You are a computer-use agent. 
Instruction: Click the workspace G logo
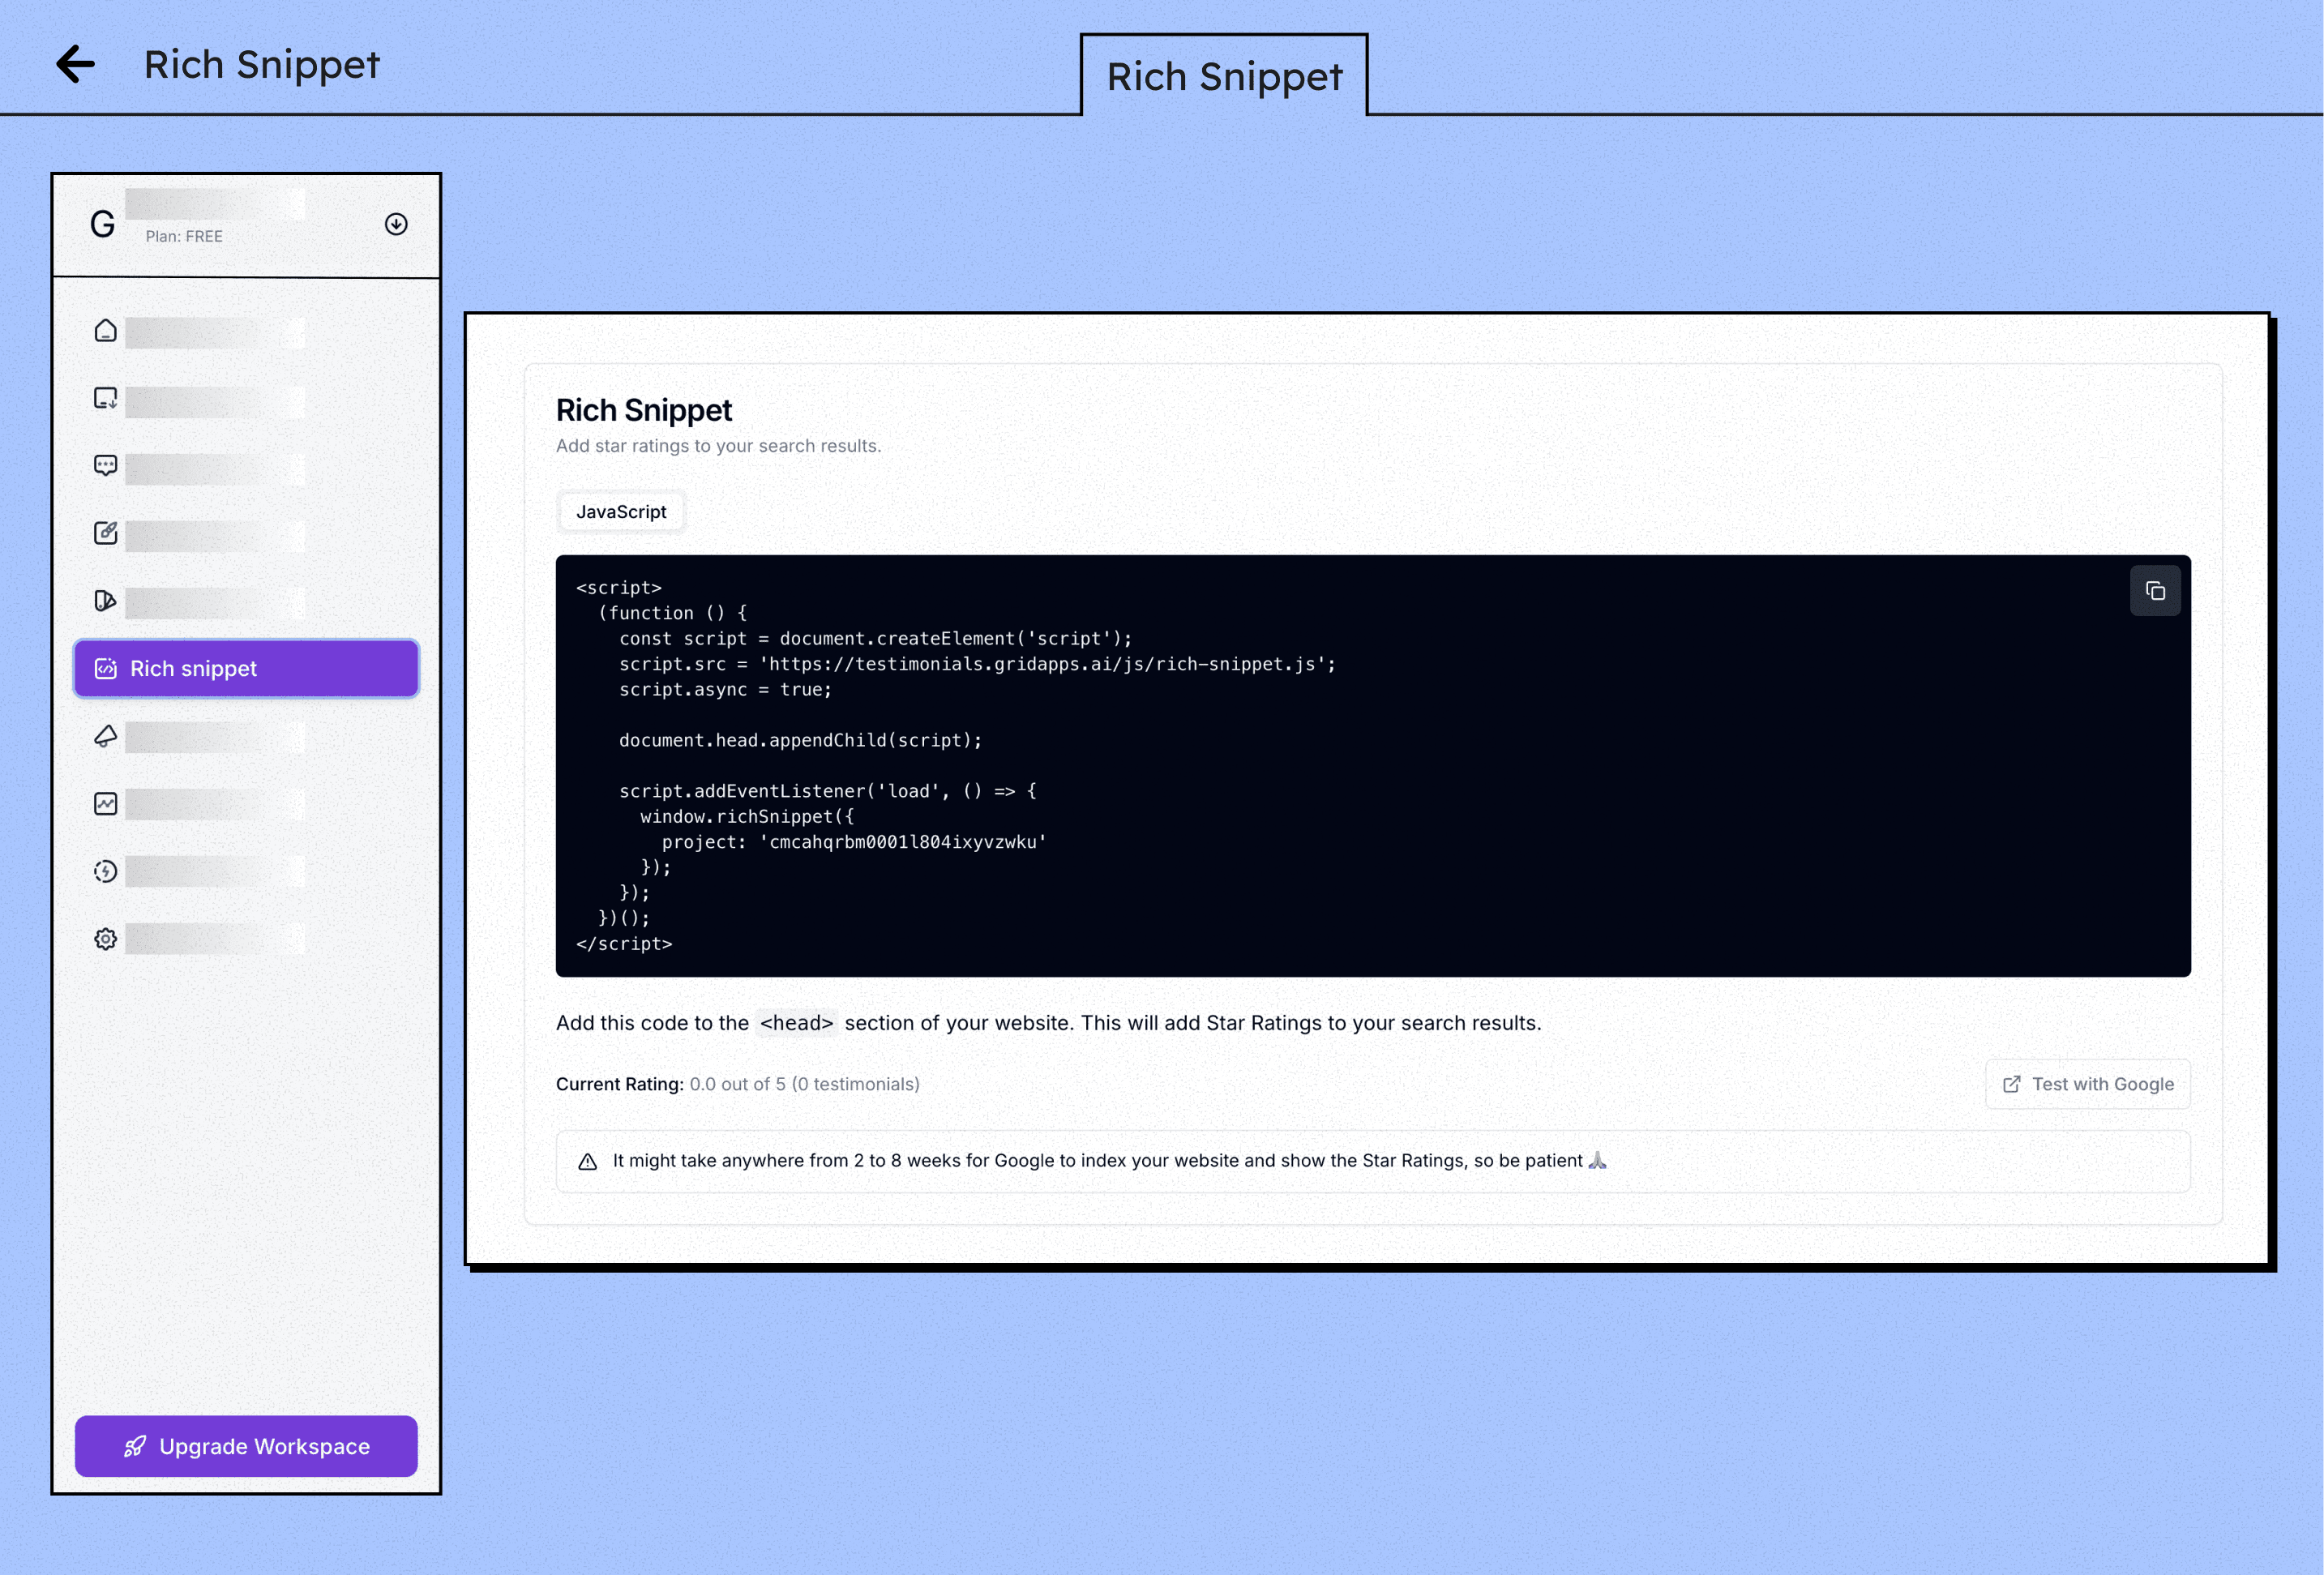coord(102,224)
